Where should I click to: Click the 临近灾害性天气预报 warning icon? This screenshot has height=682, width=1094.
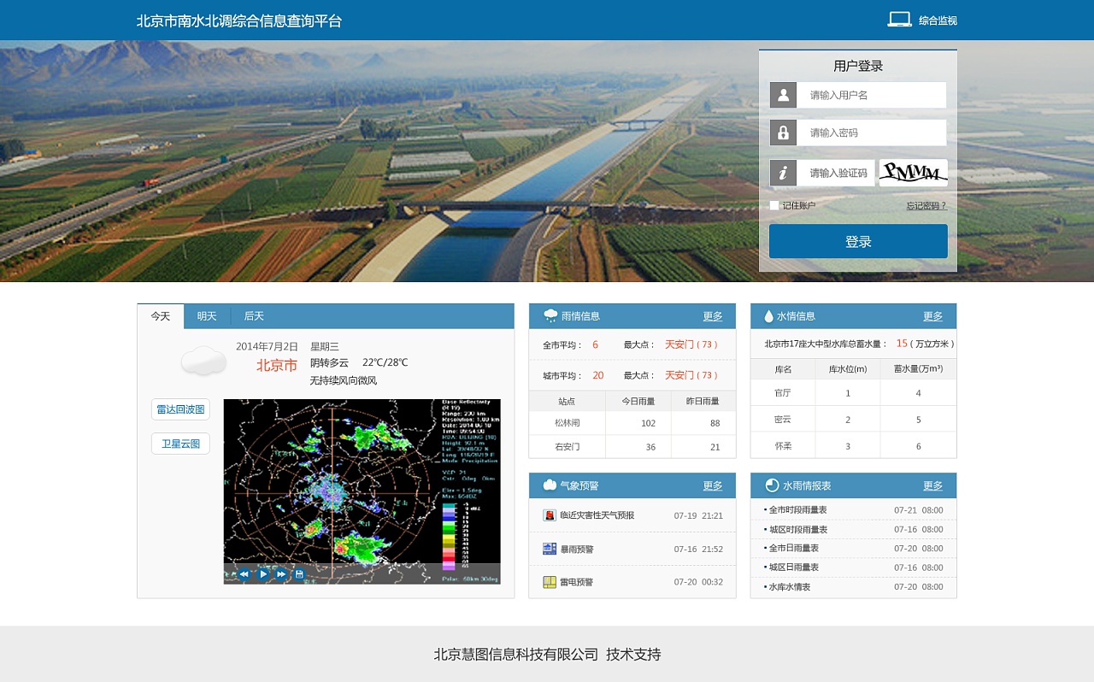pyautogui.click(x=550, y=515)
